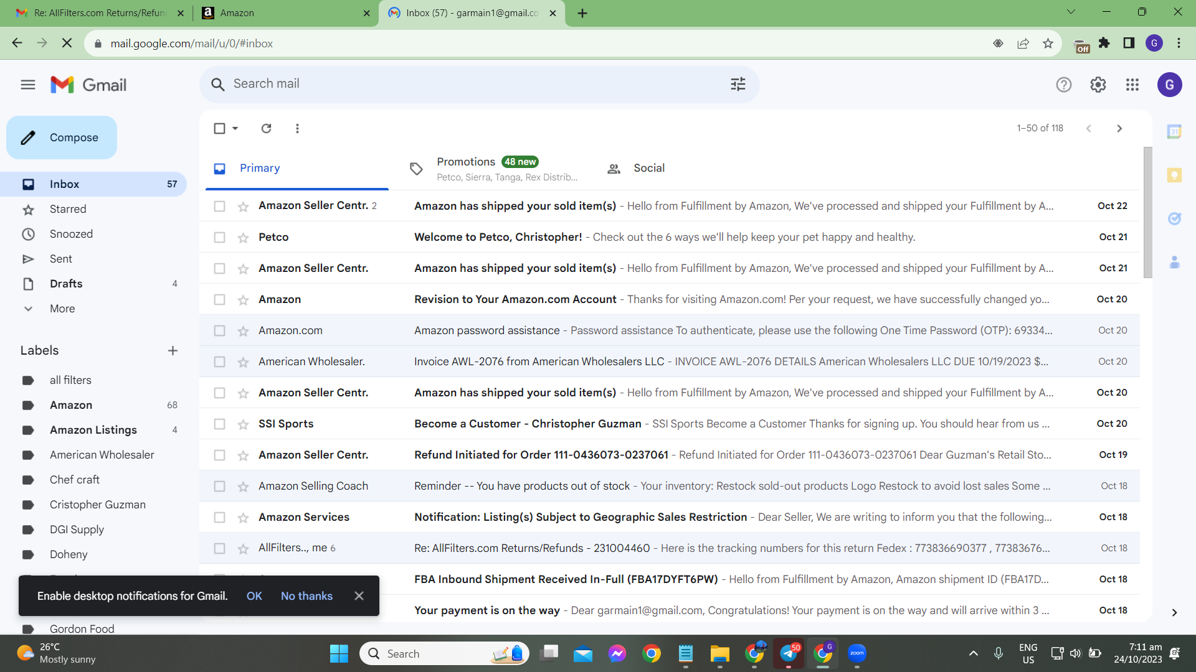
Task: Share this page from the address bar
Action: [x=1023, y=44]
